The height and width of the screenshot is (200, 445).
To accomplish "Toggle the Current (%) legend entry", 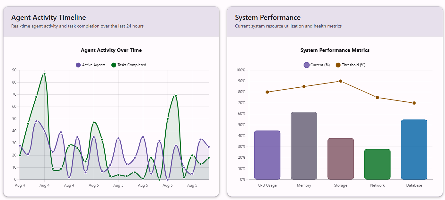I will click(317, 65).
